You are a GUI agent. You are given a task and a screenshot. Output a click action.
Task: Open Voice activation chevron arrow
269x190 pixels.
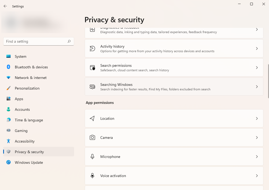click(257, 176)
